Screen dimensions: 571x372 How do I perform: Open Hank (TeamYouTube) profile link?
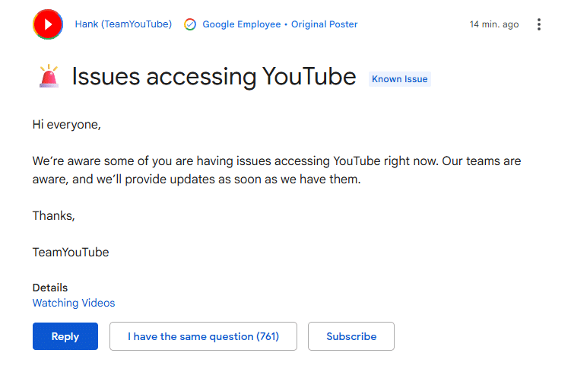click(x=123, y=24)
